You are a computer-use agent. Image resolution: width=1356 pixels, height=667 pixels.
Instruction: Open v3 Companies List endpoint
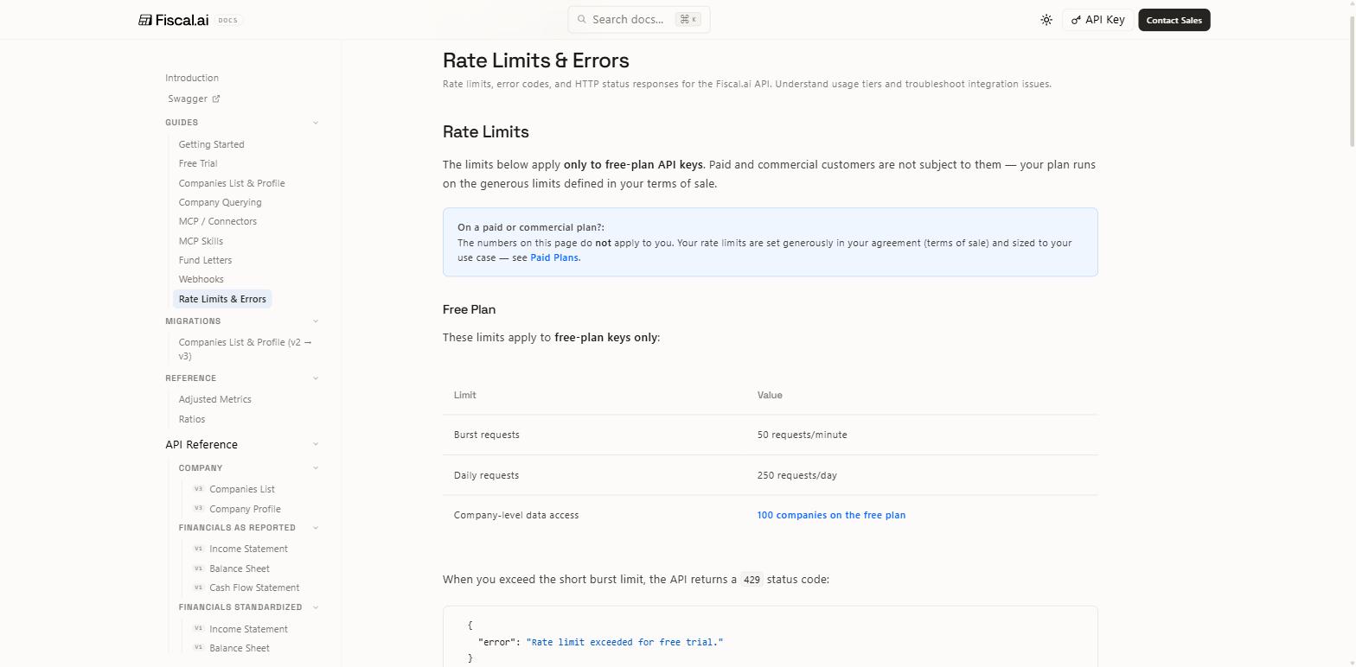pos(233,489)
